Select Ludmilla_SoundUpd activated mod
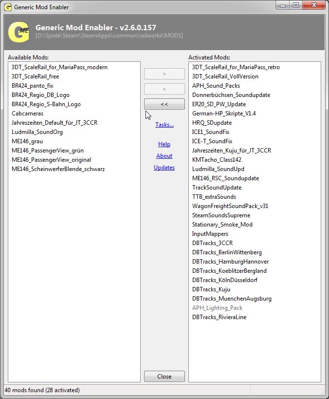Viewport: 329px width, 399px height. (x=218, y=169)
